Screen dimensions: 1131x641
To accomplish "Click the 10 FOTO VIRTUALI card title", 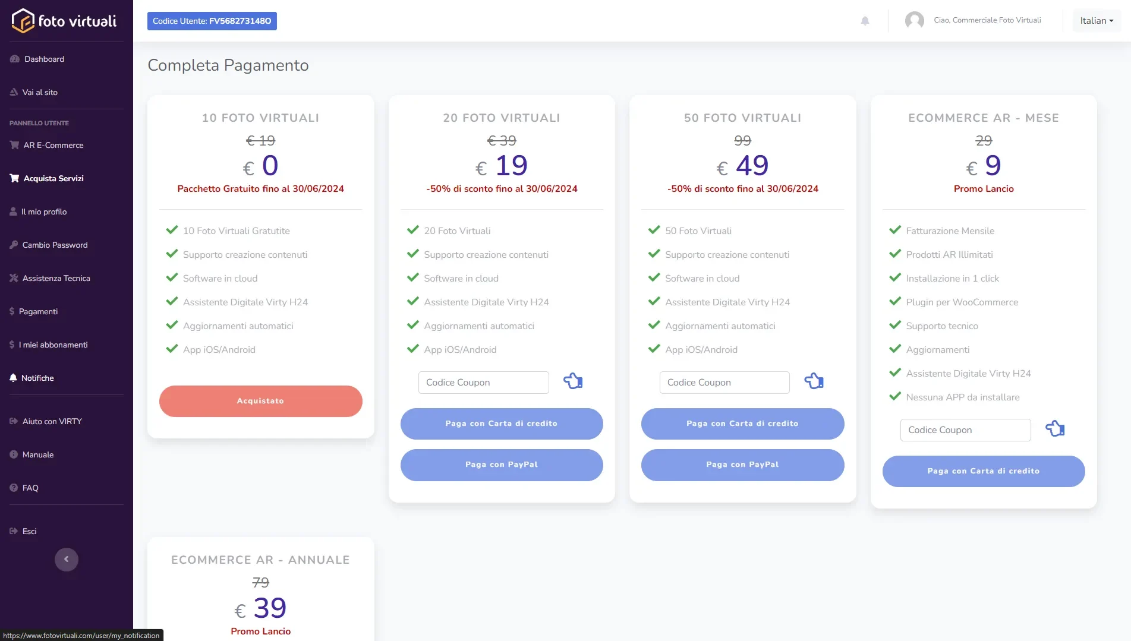I will tap(260, 118).
